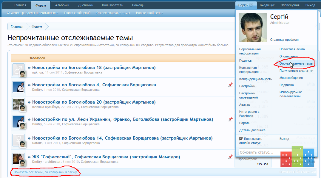Go to the Дневники tab
The image size is (321, 178).
[86, 5]
